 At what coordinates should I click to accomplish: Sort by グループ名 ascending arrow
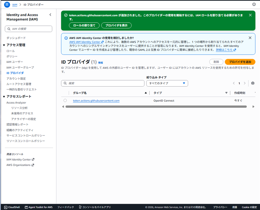[x=146, y=93]
